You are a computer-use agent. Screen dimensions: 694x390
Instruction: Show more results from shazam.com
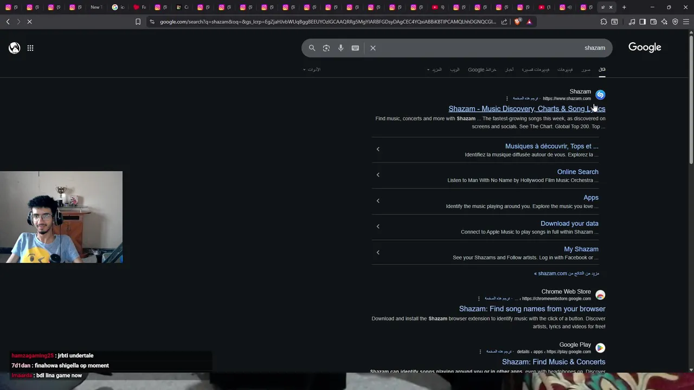567,274
